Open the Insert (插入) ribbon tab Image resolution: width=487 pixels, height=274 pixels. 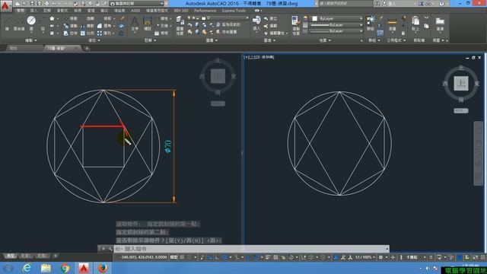(x=33, y=11)
